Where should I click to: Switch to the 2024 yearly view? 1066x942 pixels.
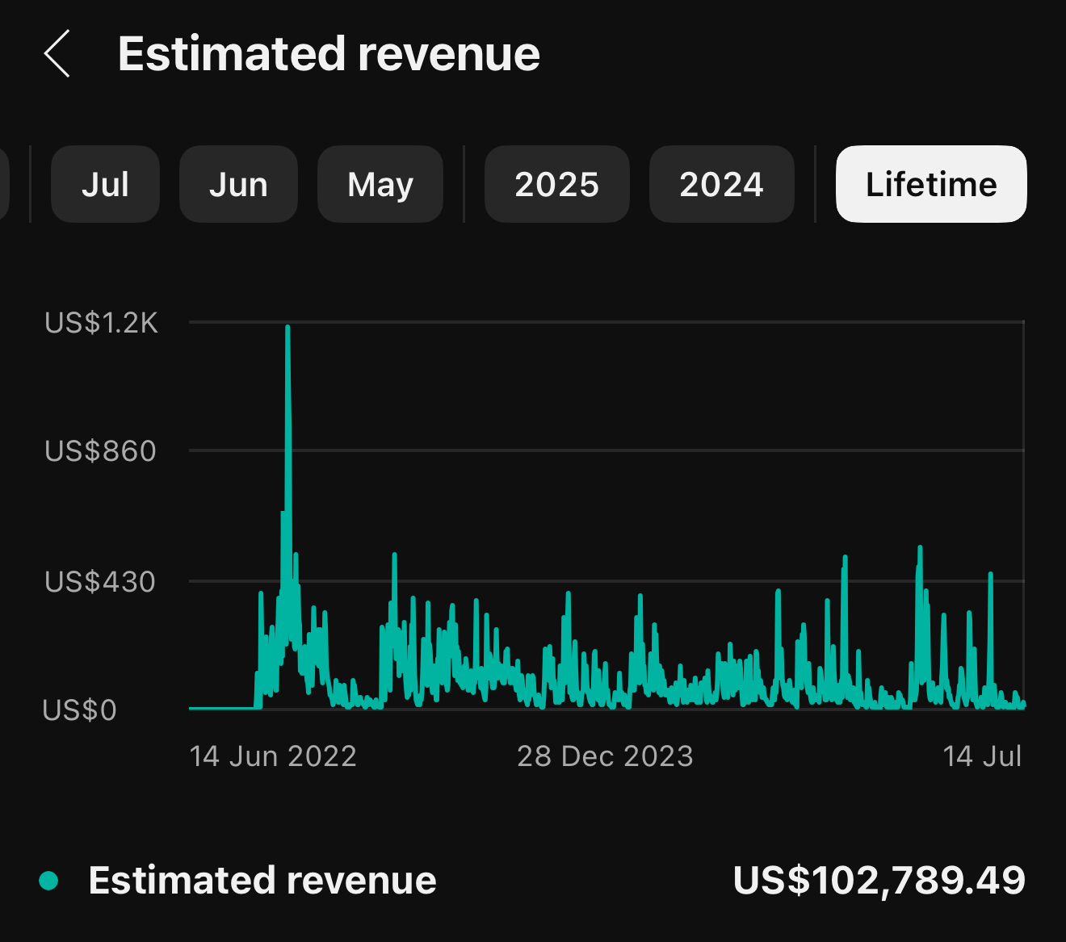(721, 184)
